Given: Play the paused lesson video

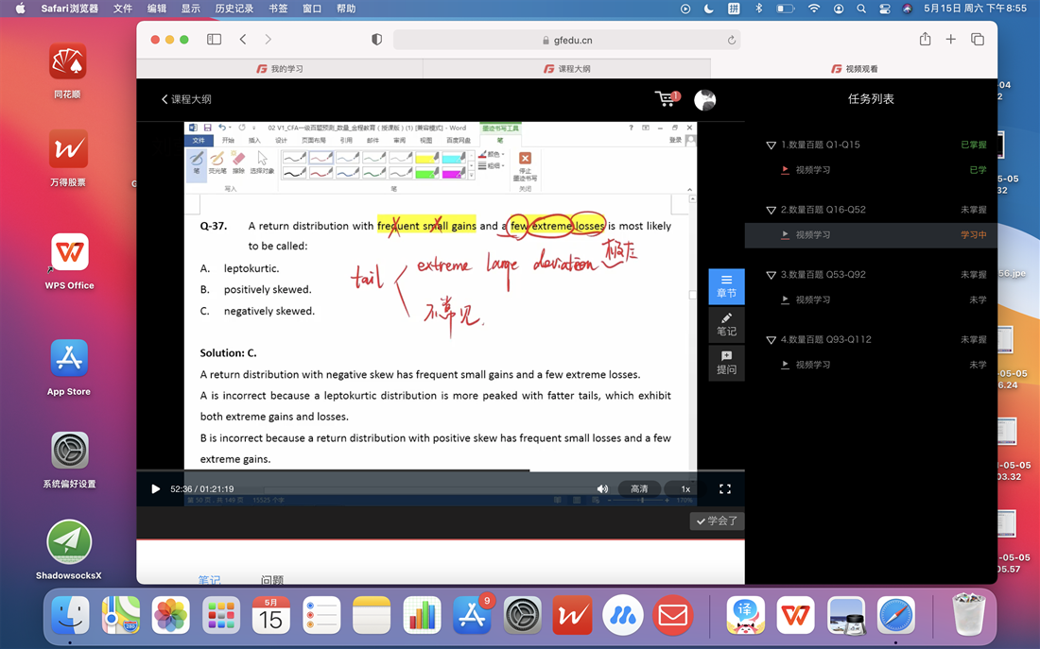Looking at the screenshot, I should pos(155,488).
